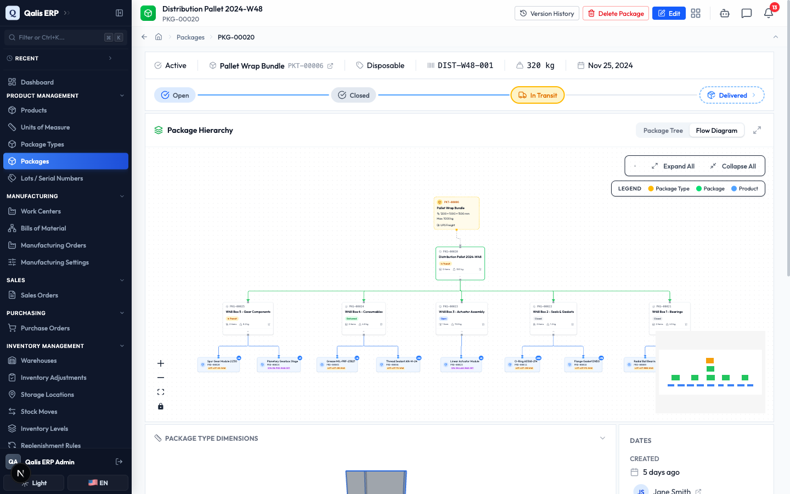Switch theme using the Light toggle
Screen dimensions: 790x494
(x=34, y=483)
